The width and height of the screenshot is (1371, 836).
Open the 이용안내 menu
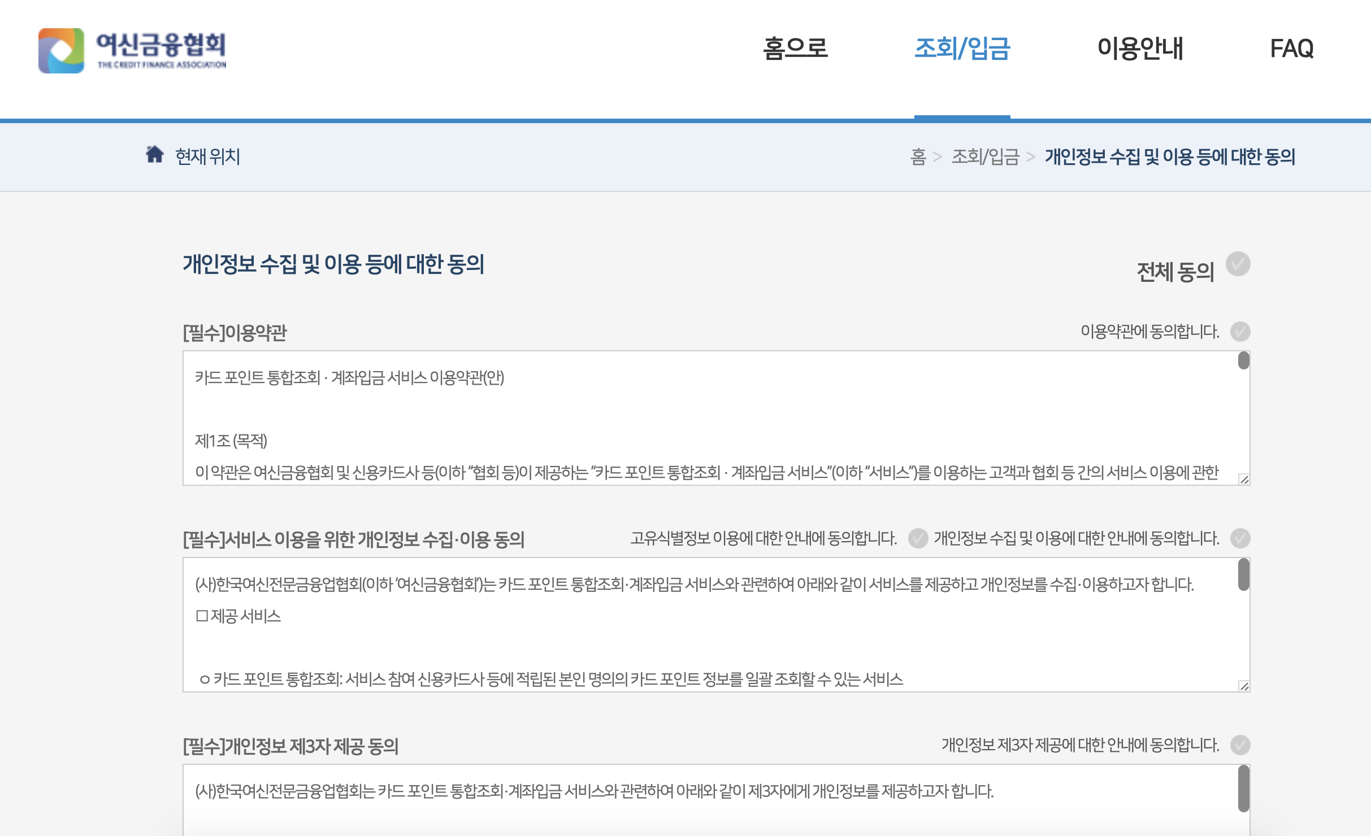[x=1140, y=49]
